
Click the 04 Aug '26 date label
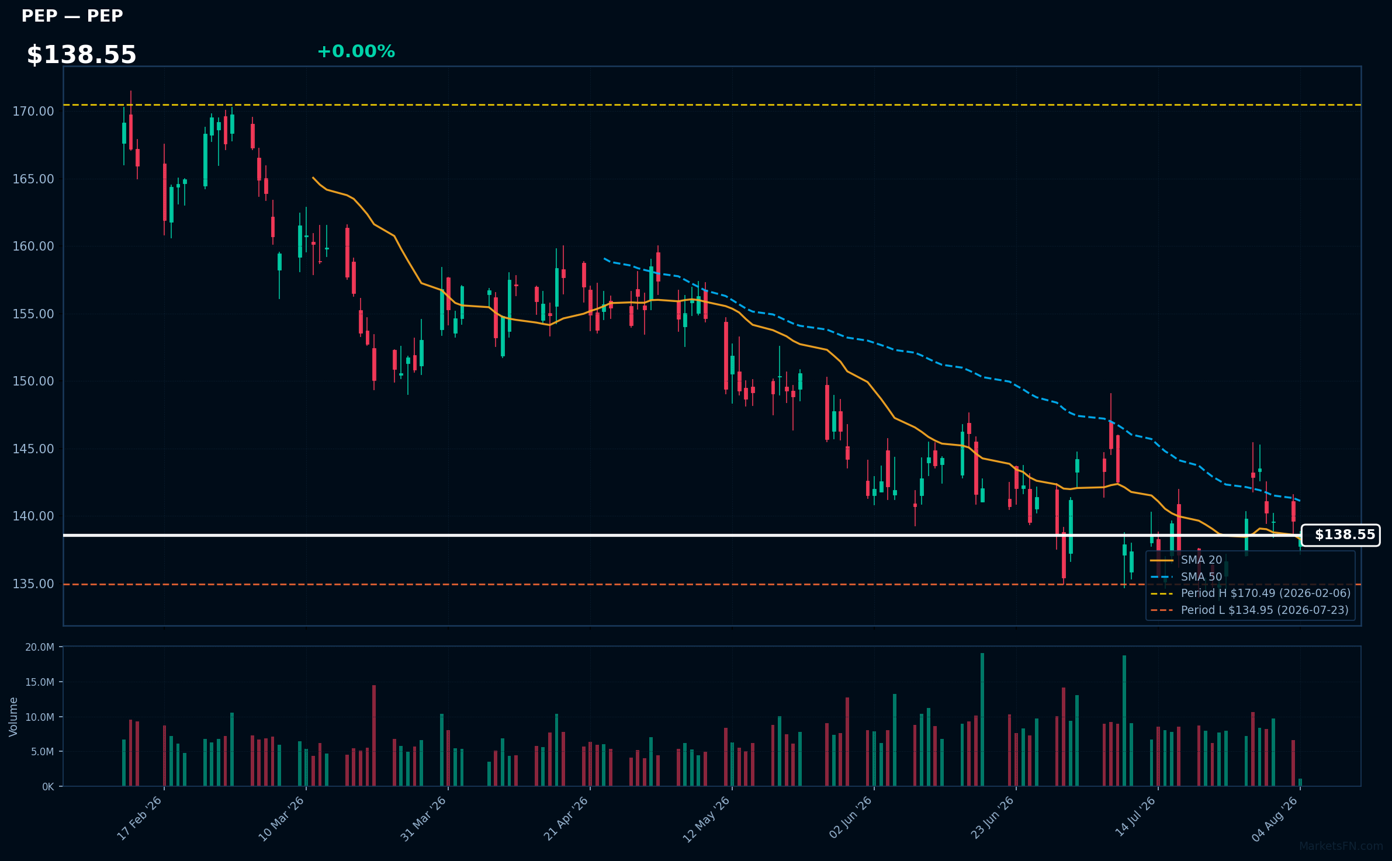[1275, 818]
